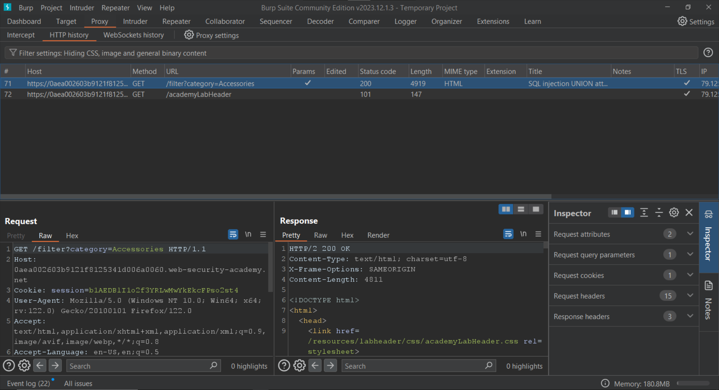Switch to the Repeater tab

pos(176,22)
